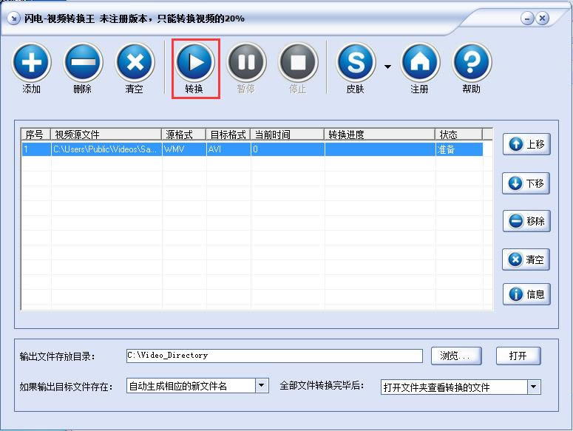Click the 浏览... browse button
The height and width of the screenshot is (431, 573).
click(x=456, y=356)
